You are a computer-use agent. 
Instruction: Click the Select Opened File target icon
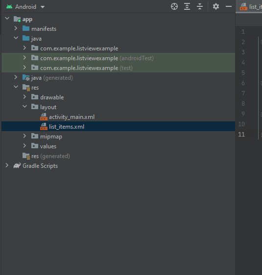coord(174,6)
